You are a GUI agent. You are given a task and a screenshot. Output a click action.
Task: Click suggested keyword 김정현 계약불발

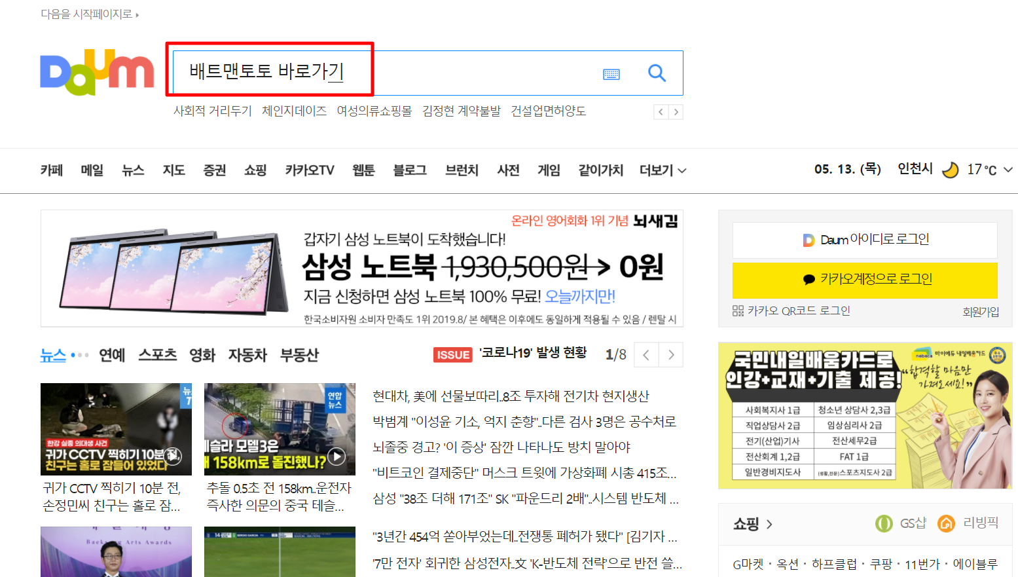click(x=462, y=111)
